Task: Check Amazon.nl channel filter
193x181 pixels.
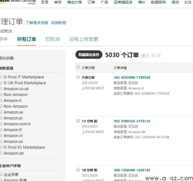Action: [x=1, y=136]
